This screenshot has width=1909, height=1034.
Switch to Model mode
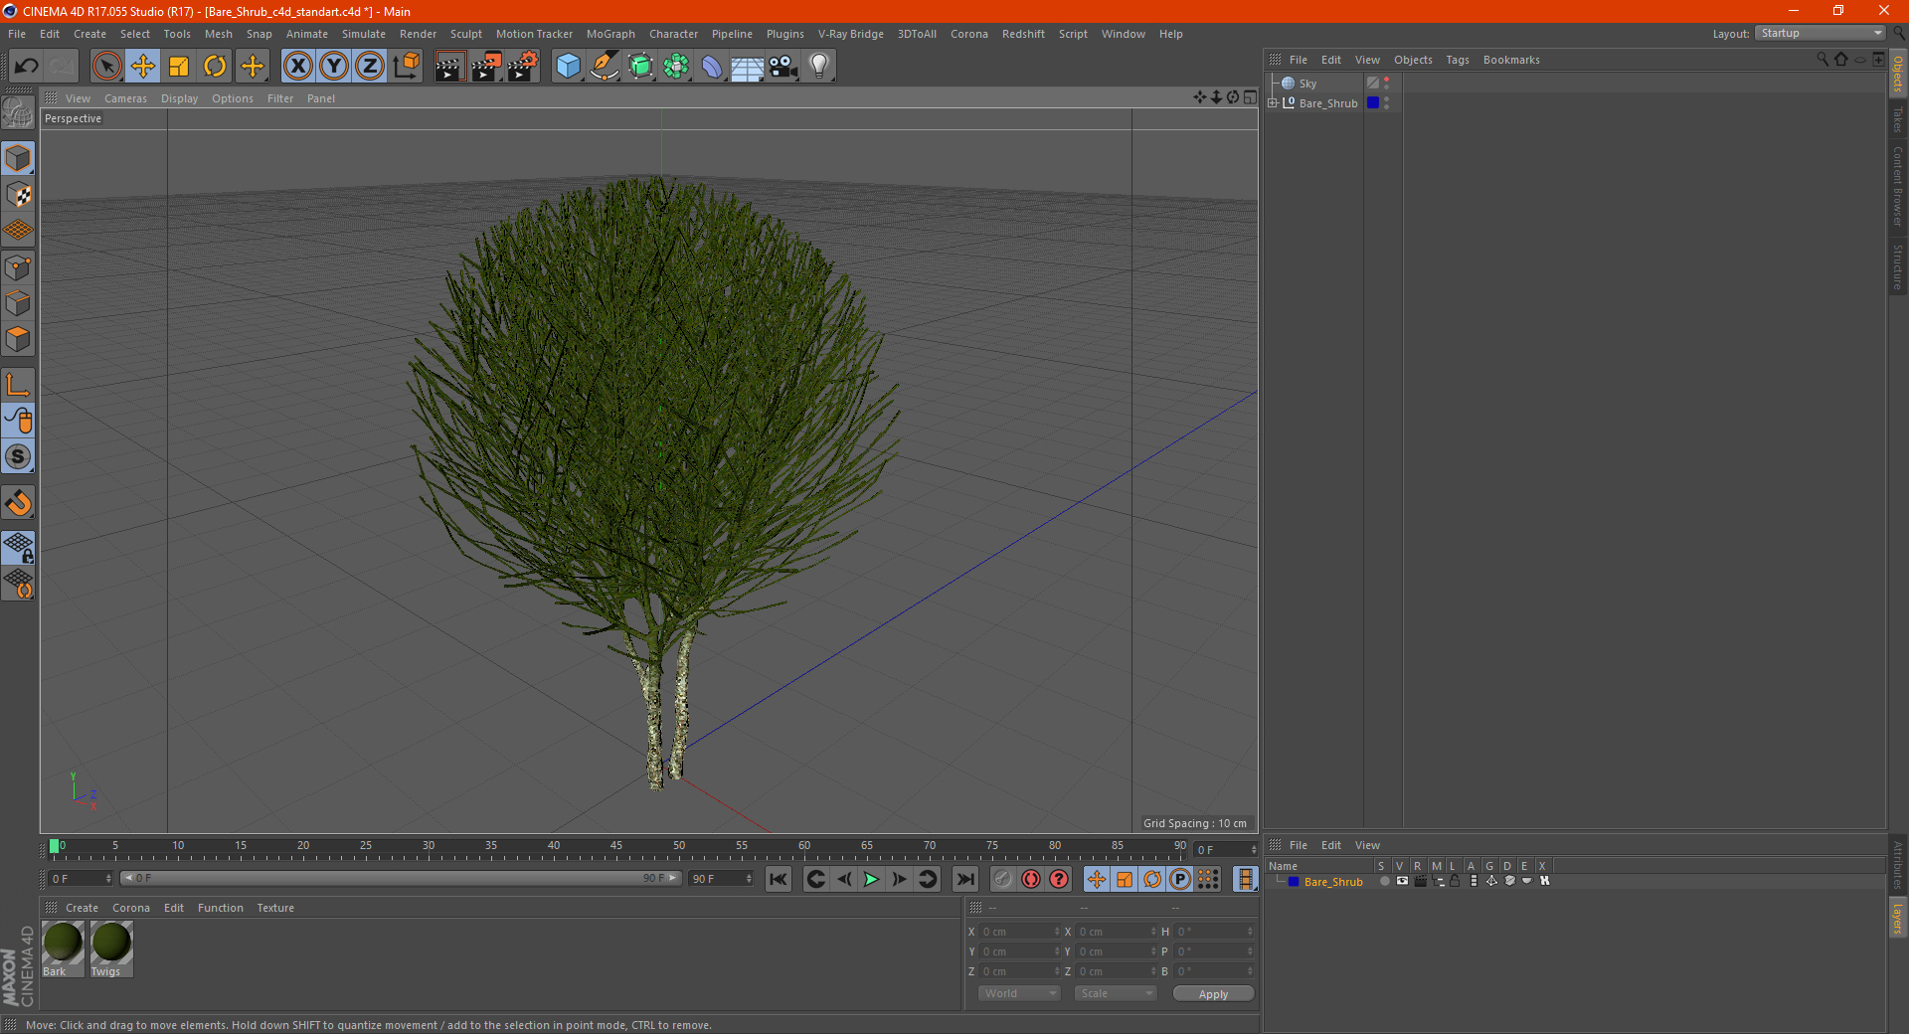(x=19, y=158)
